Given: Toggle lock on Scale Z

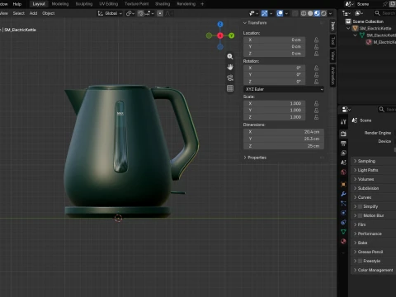Looking at the screenshot, I should click(x=316, y=117).
